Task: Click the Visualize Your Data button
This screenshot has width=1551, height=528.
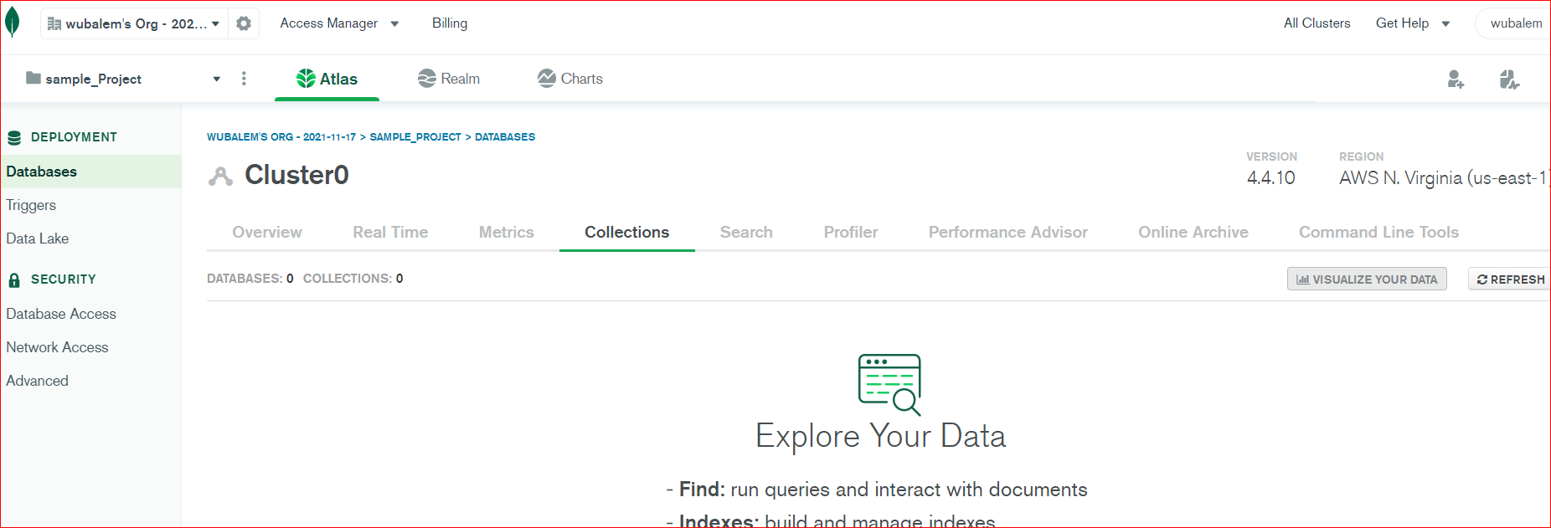Action: pos(1366,279)
